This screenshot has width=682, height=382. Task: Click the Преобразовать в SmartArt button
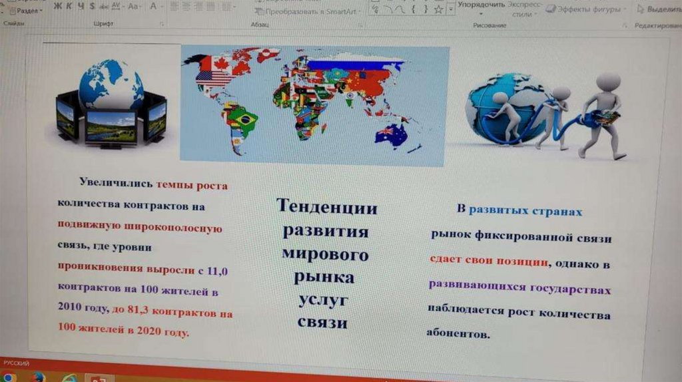307,12
